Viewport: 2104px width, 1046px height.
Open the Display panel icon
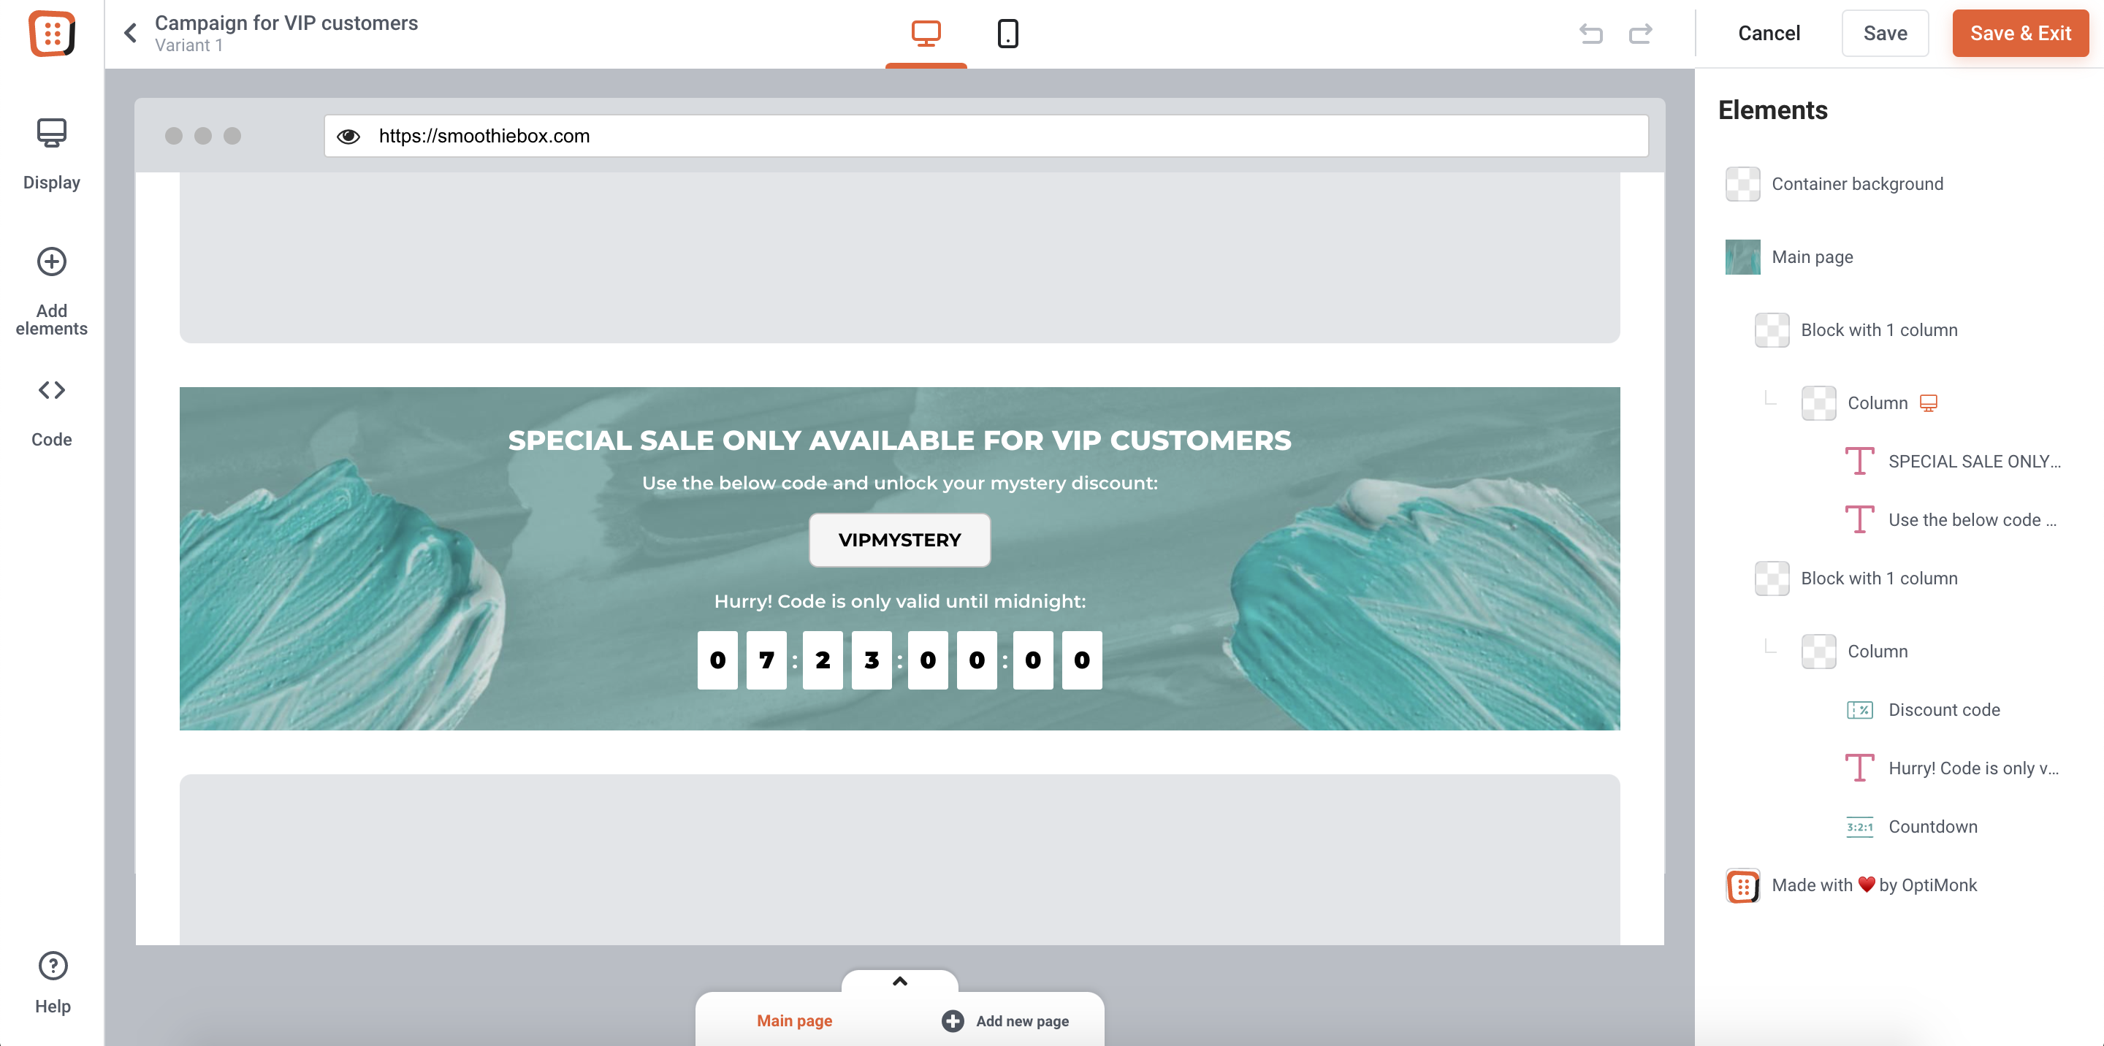(x=51, y=133)
